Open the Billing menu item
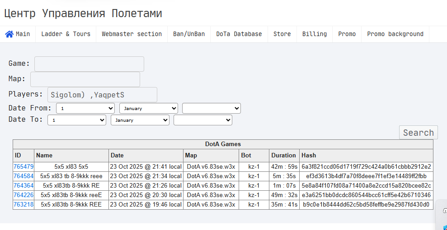This screenshot has height=230, width=447. click(314, 34)
